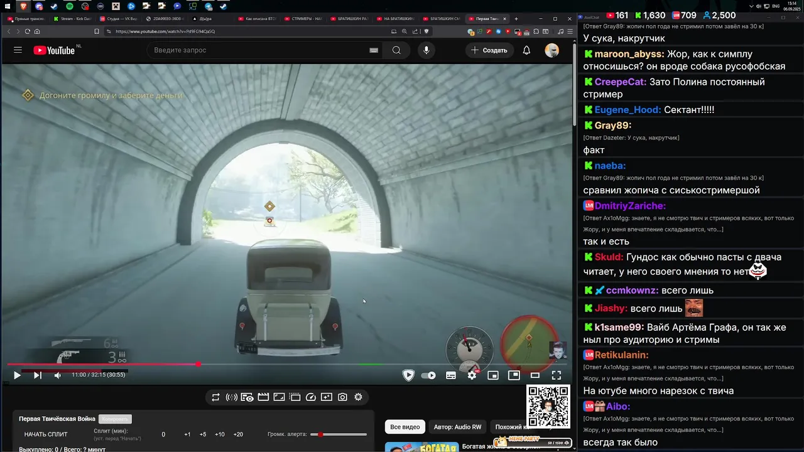Screen dimensions: 804x452
Task: Switch to the Прямые трансляции tab
Action: (26, 19)
